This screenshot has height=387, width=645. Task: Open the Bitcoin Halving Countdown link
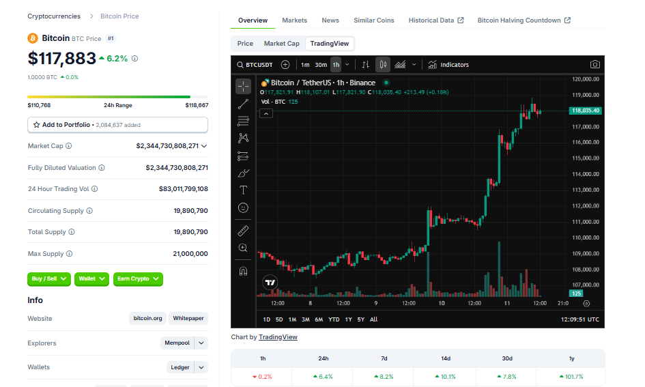coord(524,20)
